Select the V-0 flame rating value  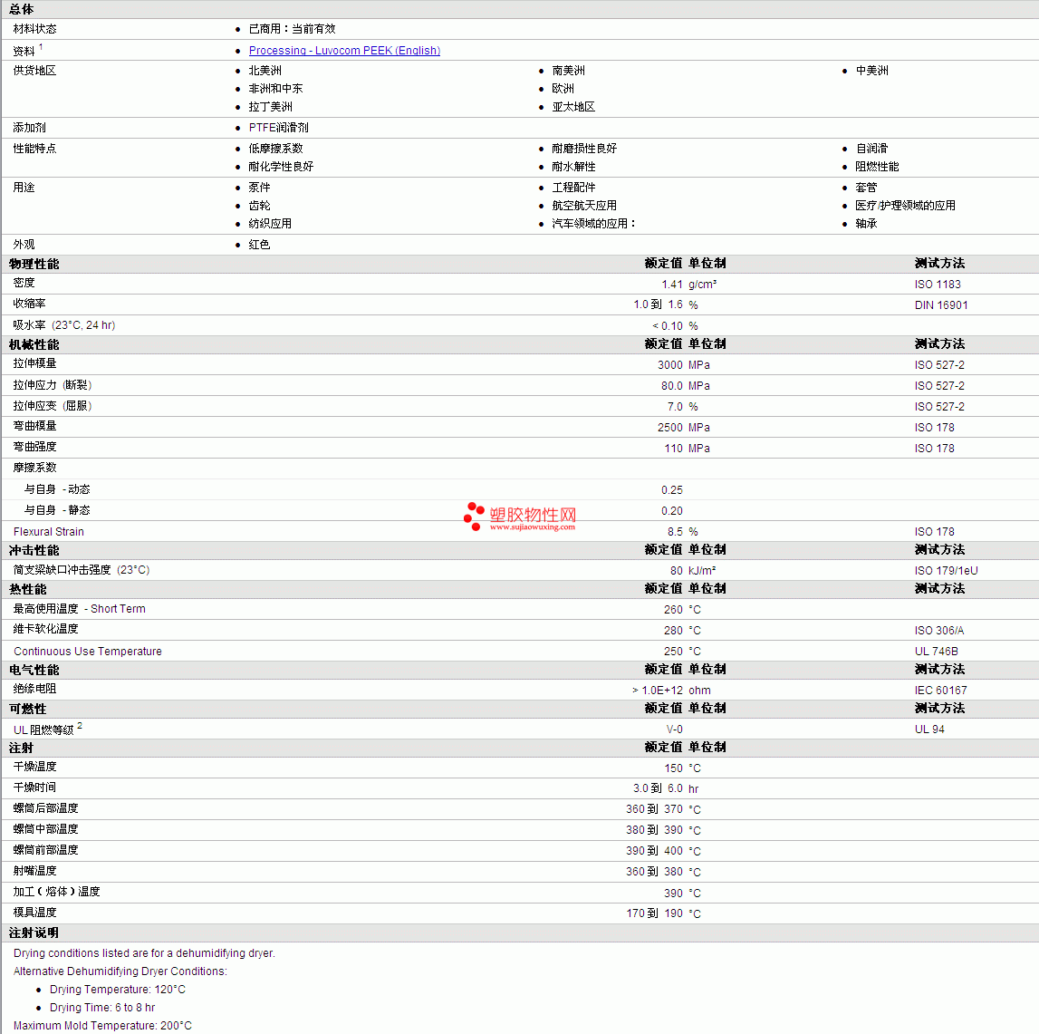675,730
